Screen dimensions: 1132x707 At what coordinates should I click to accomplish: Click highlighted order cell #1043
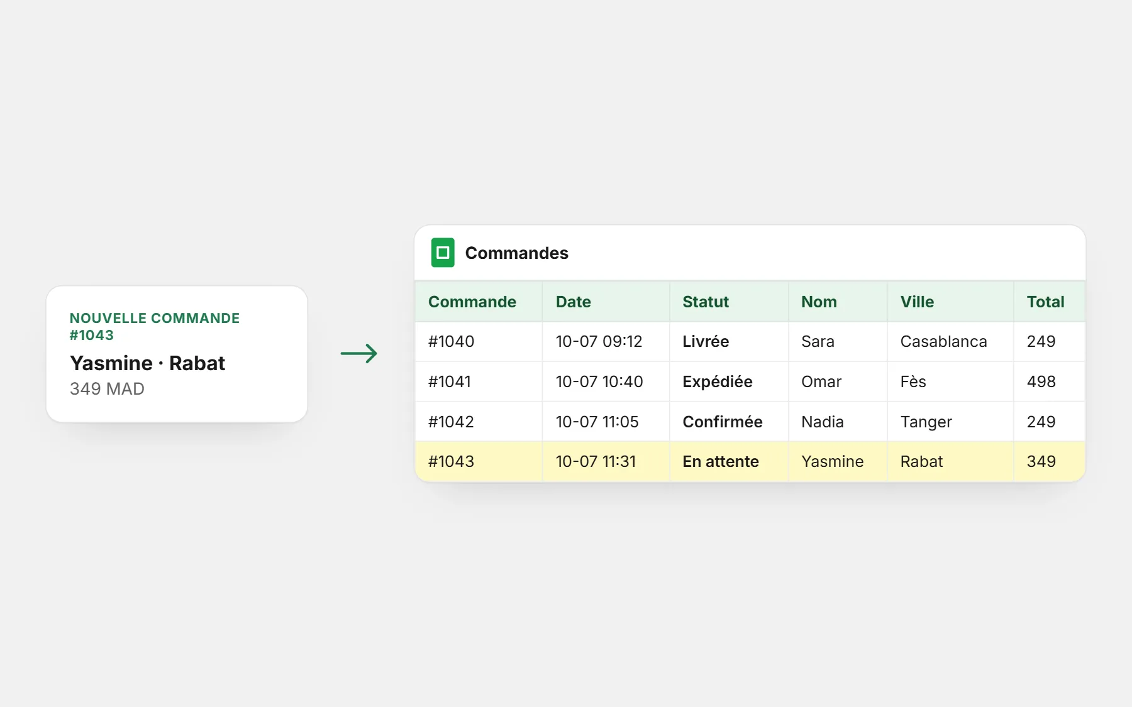pyautogui.click(x=479, y=461)
